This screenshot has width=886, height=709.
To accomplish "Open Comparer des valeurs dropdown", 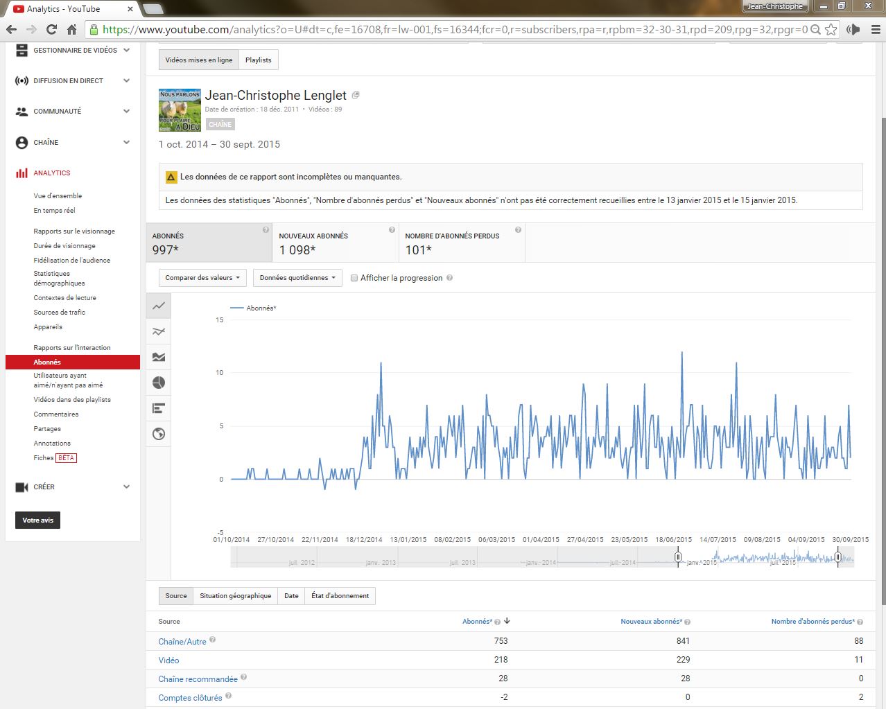I will (x=202, y=278).
